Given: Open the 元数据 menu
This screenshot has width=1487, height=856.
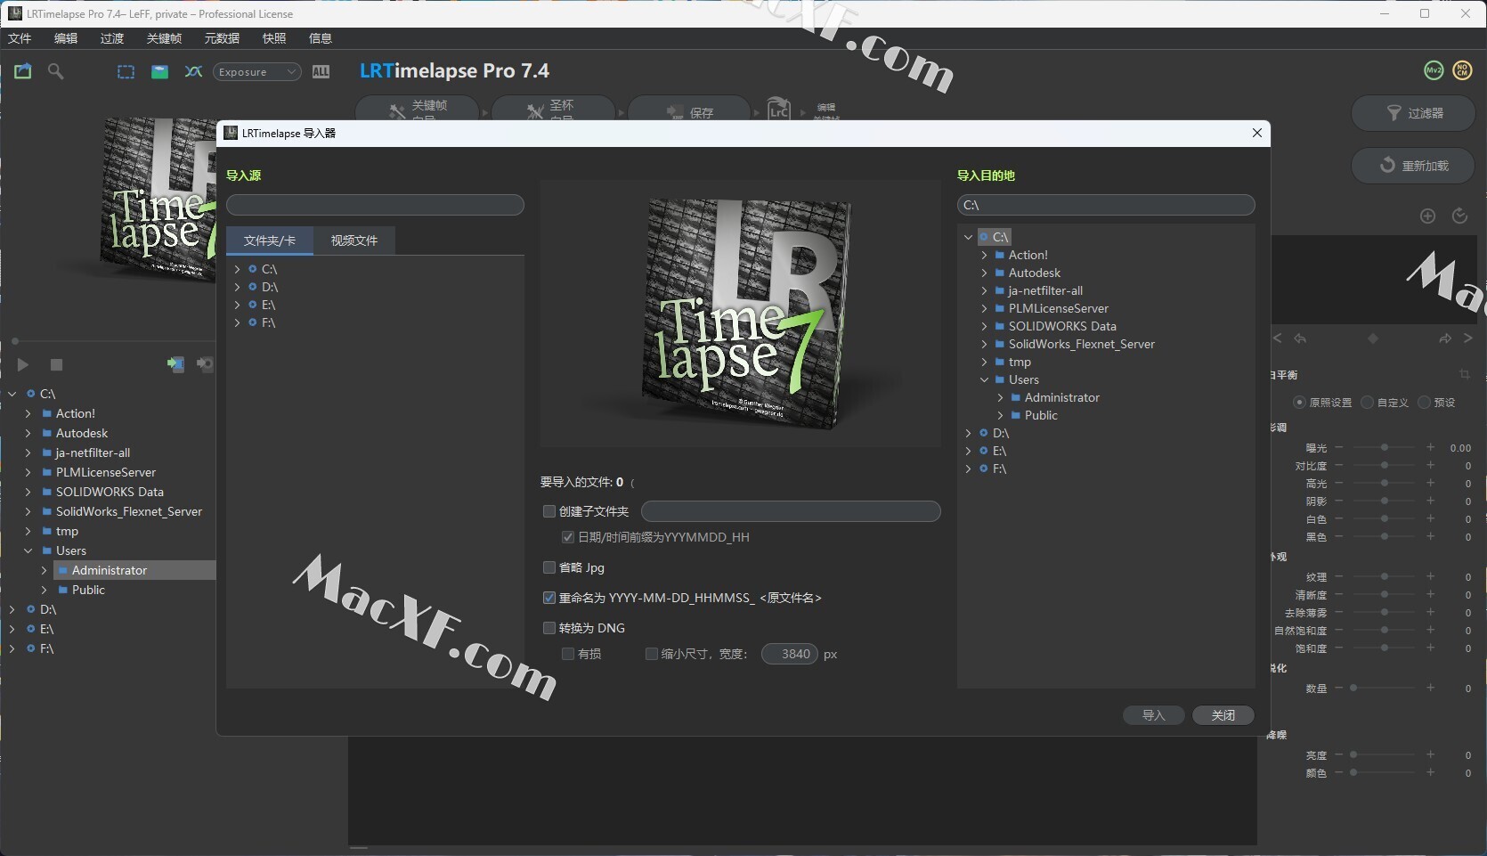Looking at the screenshot, I should pyautogui.click(x=222, y=38).
